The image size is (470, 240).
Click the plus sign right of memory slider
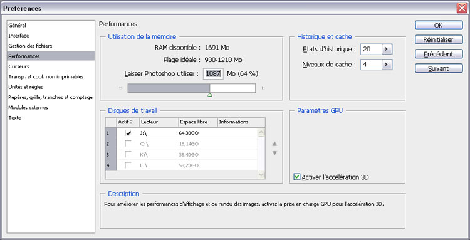263,88
